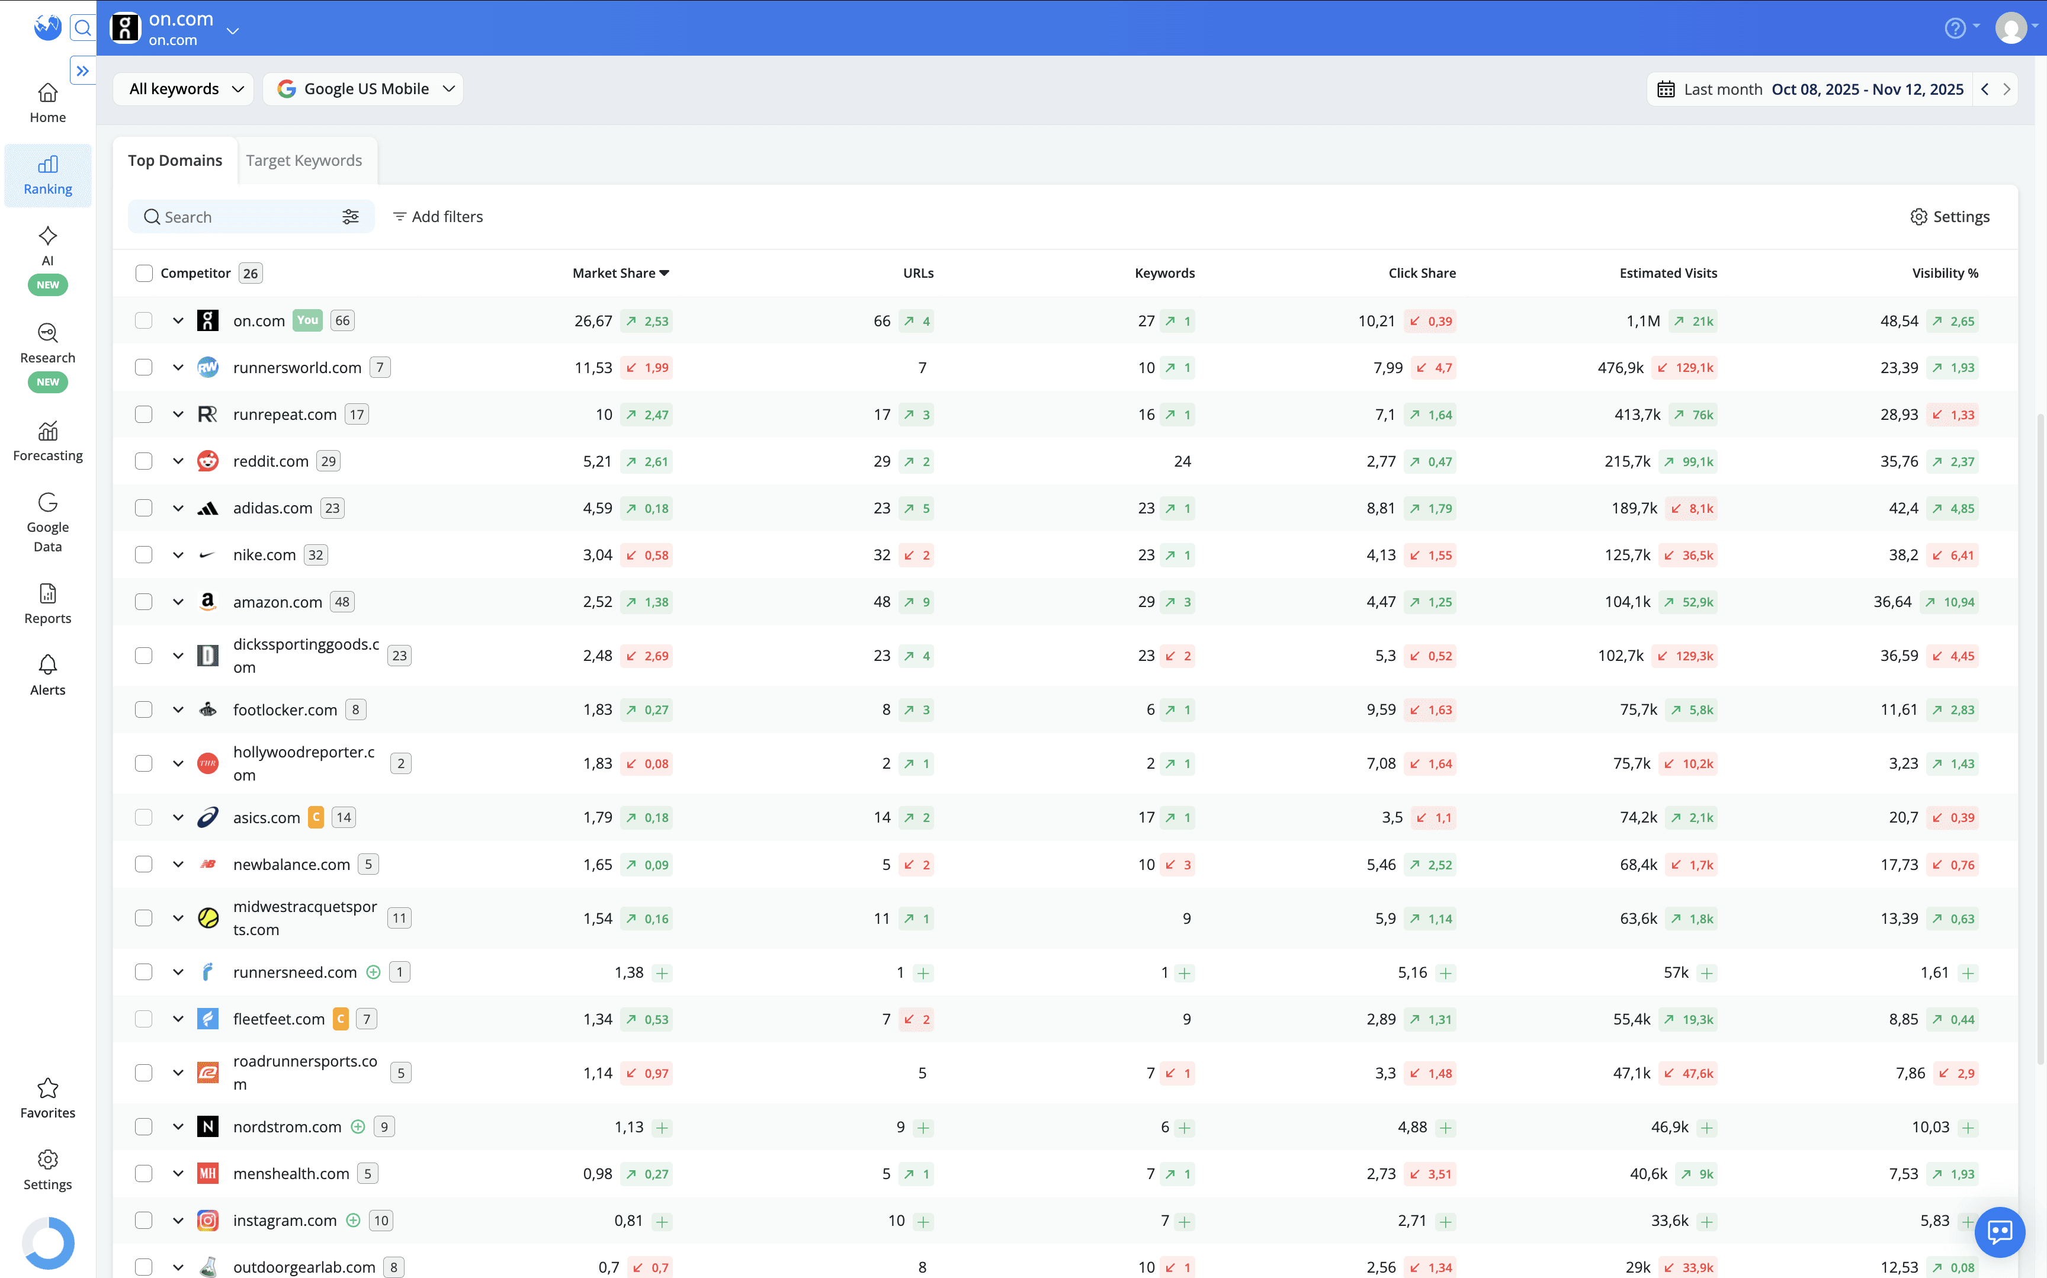2047x1278 pixels.
Task: Open Google Data section
Action: [x=47, y=522]
